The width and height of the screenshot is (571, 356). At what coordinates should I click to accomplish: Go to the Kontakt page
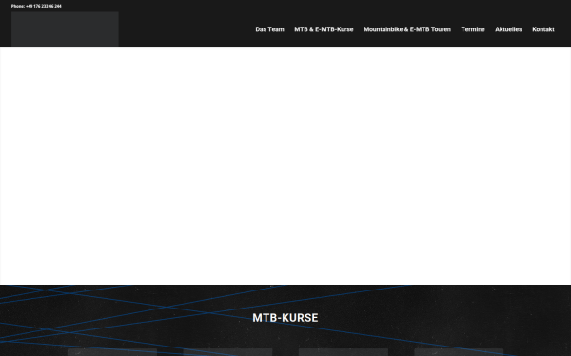pos(543,29)
